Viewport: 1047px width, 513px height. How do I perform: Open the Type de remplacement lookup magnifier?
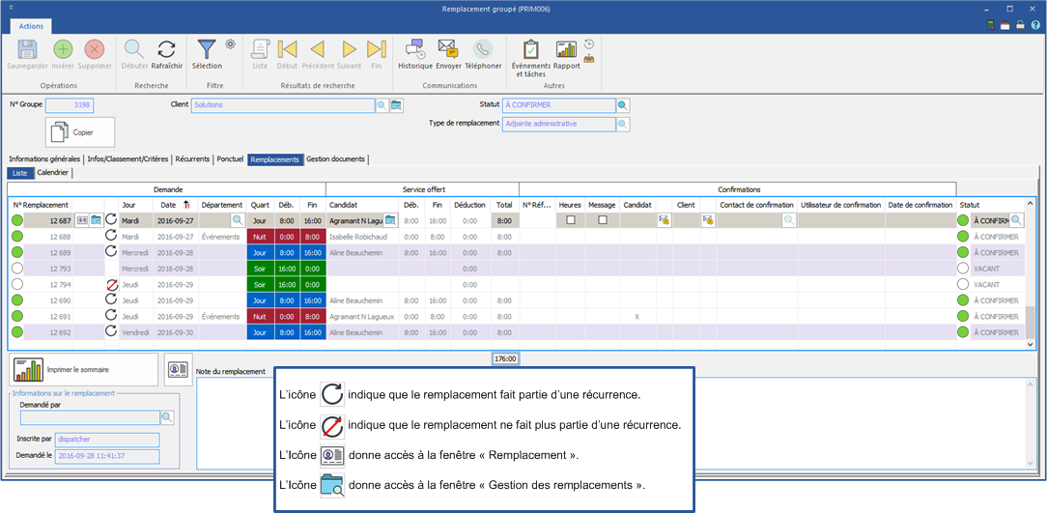622,125
